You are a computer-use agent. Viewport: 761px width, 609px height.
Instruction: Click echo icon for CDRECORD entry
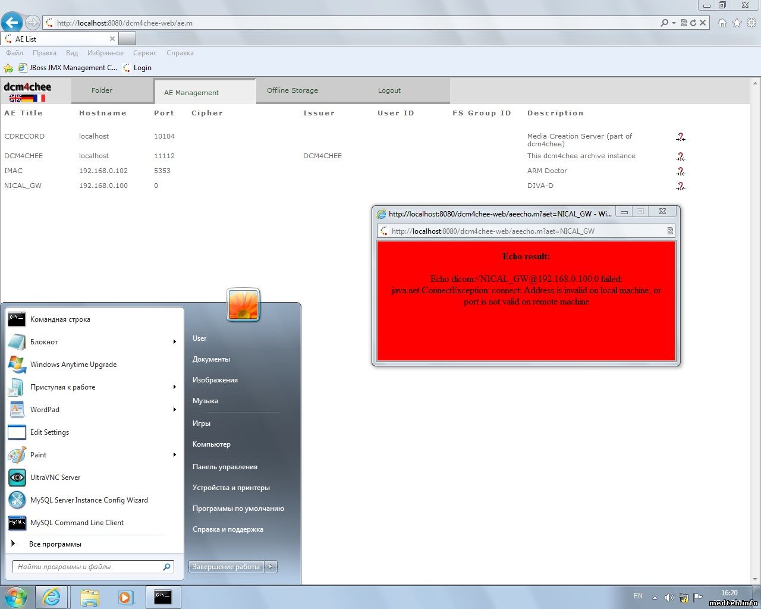coord(681,137)
